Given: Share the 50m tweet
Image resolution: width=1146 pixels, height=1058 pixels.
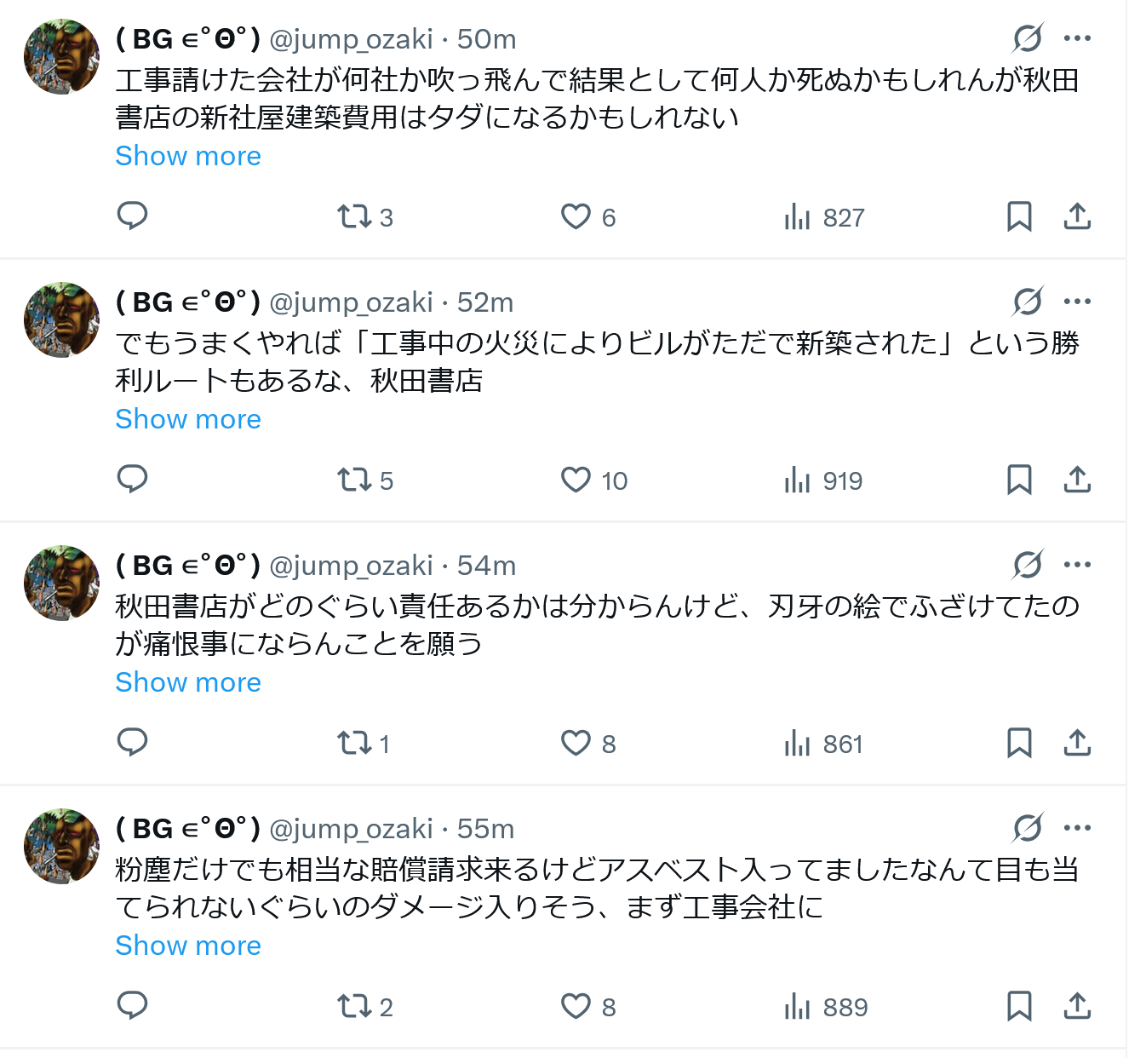Looking at the screenshot, I should [x=1077, y=216].
